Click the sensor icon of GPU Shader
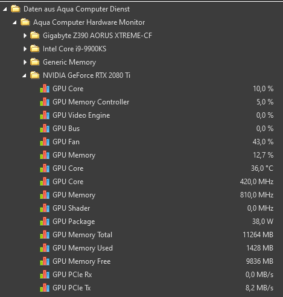The width and height of the screenshot is (283, 297). [45, 208]
